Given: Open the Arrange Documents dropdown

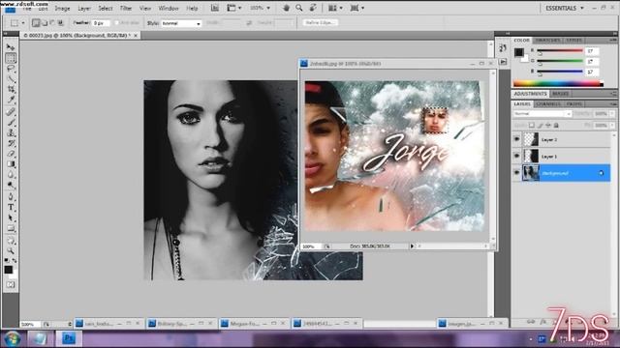Looking at the screenshot, I should (x=335, y=8).
